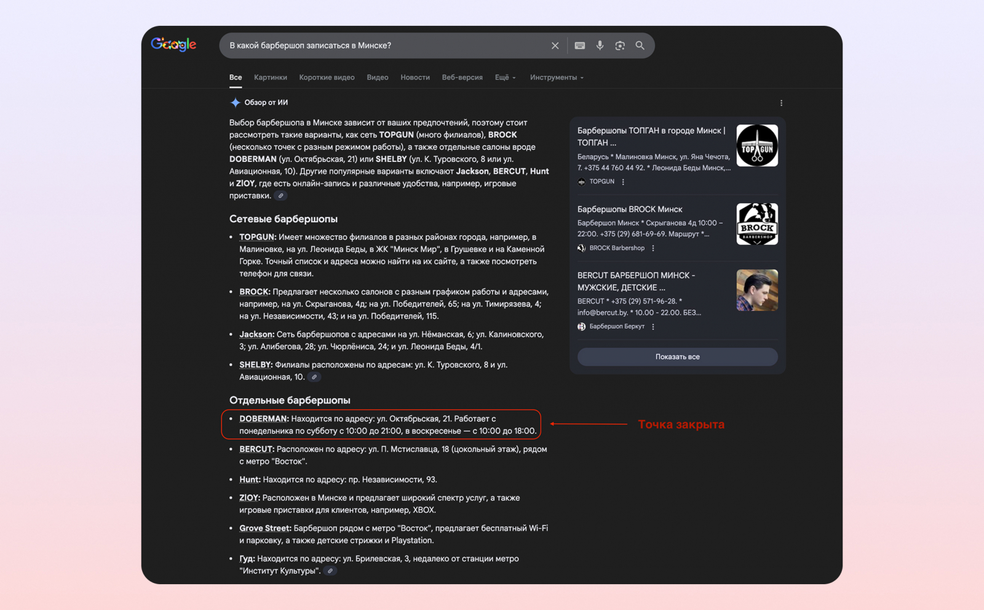Open the BERCUT haircut photo thumbnail

(x=757, y=290)
